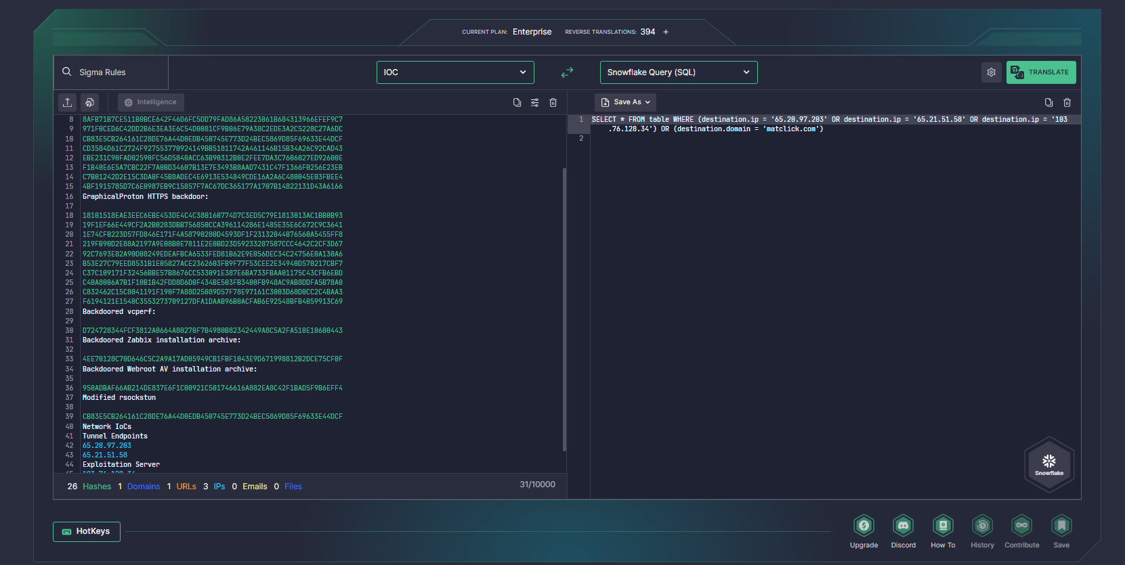Expand the IOC source type dropdown
1125x565 pixels.
click(x=455, y=72)
